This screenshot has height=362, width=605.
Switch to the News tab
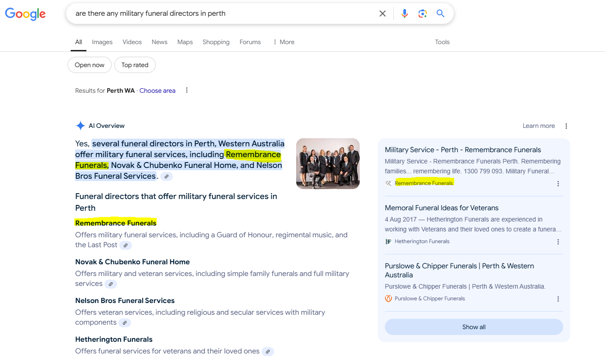(x=159, y=42)
